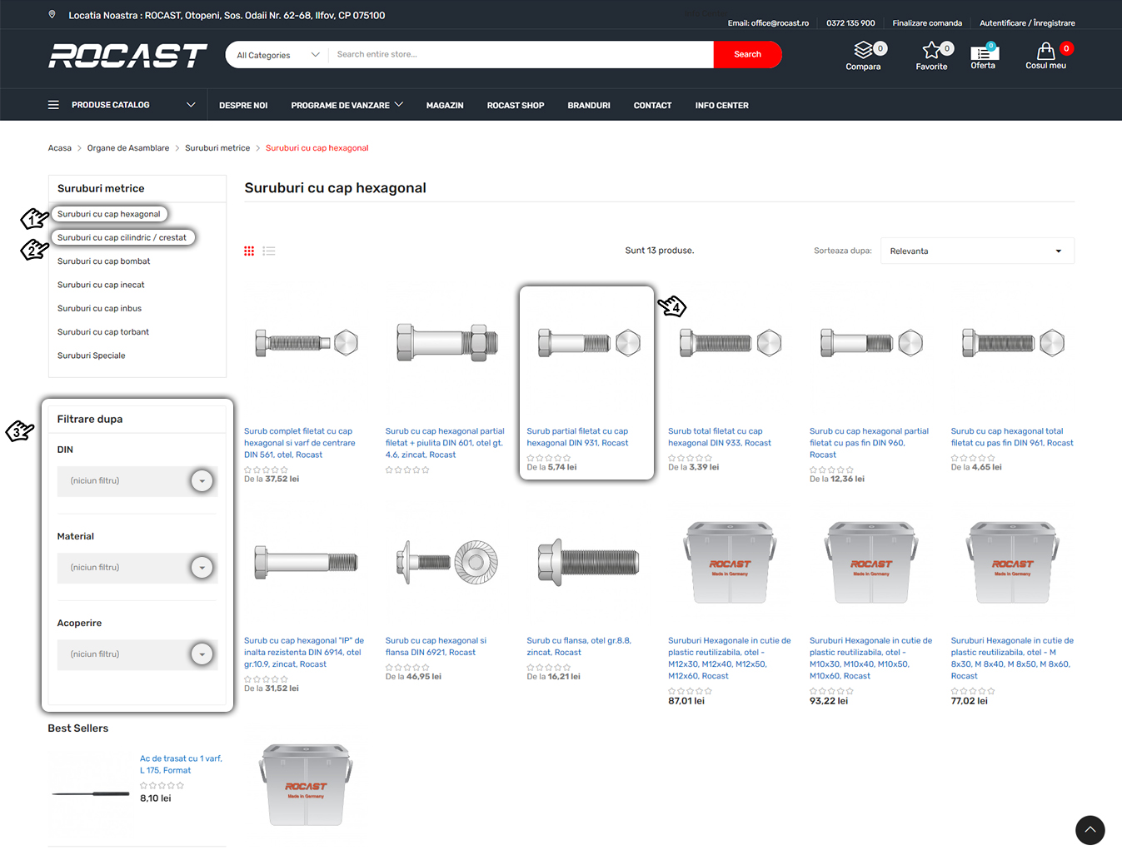
Task: Click the Acasa breadcrumb
Action: 60,148
